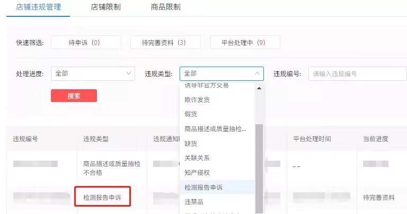407x214 pixels.
Task: Click the 违规类型 全部 combo box
Action: pos(222,74)
